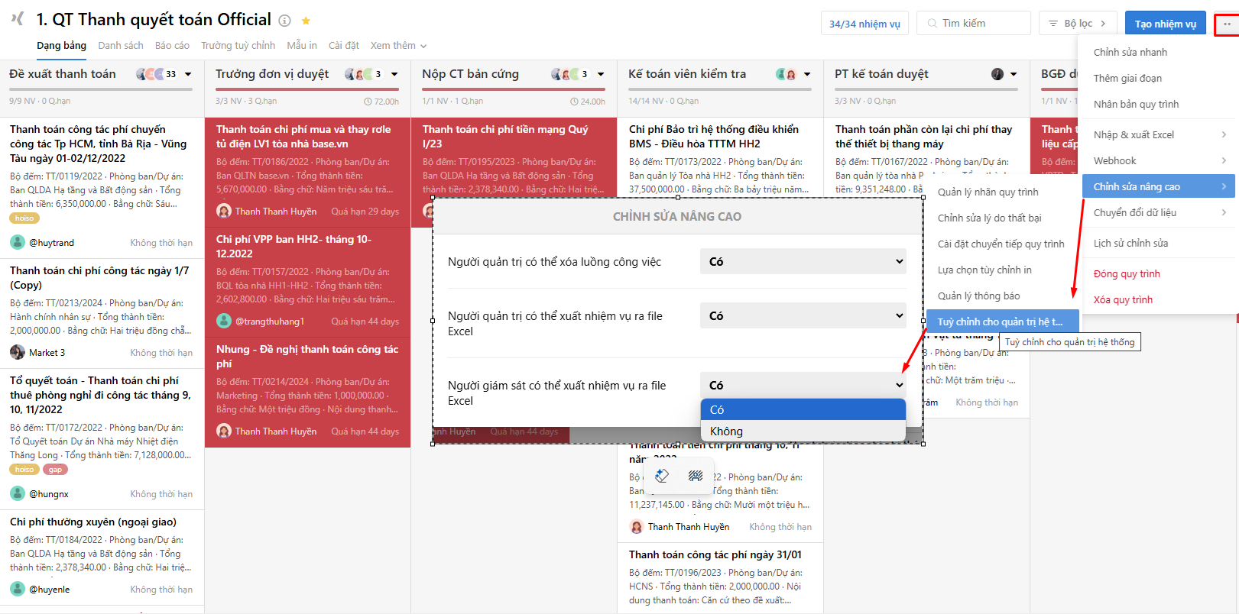The width and height of the screenshot is (1239, 614).
Task: Switch to the Dạng bảng tab
Action: tap(61, 46)
